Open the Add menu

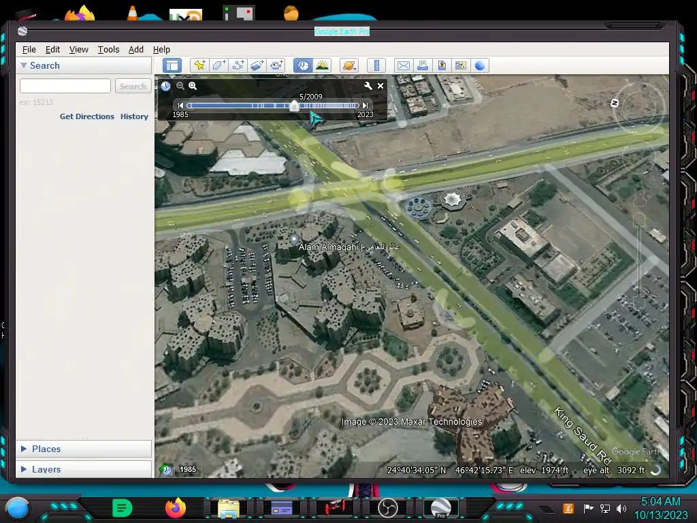[x=136, y=49]
